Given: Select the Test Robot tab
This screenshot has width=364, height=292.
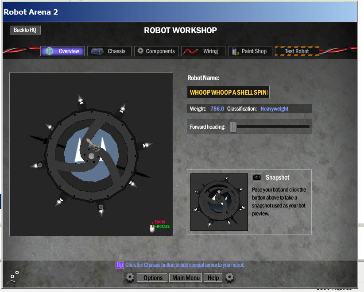Looking at the screenshot, I should tap(297, 51).
